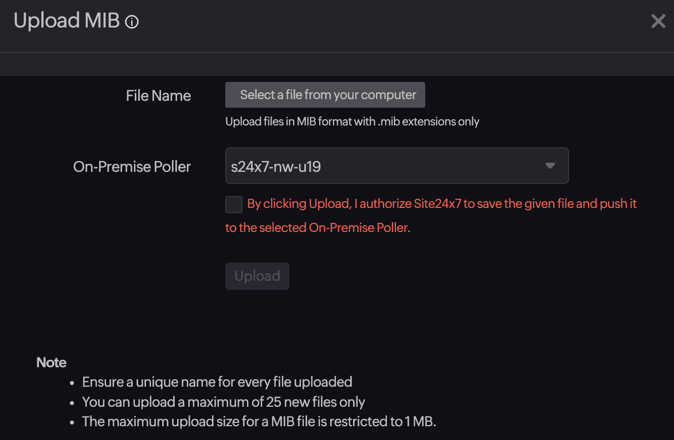The width and height of the screenshot is (674, 440).
Task: Click the Upload MIB dialog title
Action: pyautogui.click(x=66, y=21)
